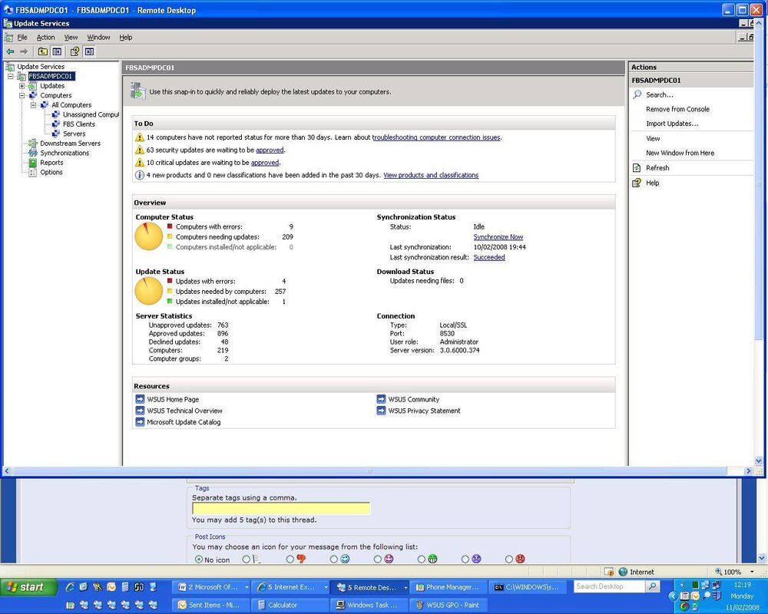Image resolution: width=768 pixels, height=614 pixels.
Task: Click approved link for security updates
Action: [270, 150]
